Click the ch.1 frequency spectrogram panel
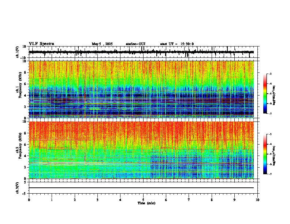290x224 pixels. (141, 89)
